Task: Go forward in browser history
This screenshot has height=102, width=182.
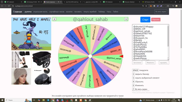Action: coord(5,6)
